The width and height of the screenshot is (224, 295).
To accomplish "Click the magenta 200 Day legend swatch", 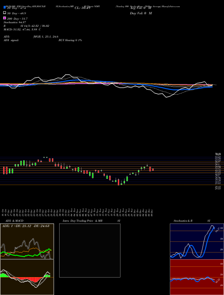I will (x=4, y=18).
